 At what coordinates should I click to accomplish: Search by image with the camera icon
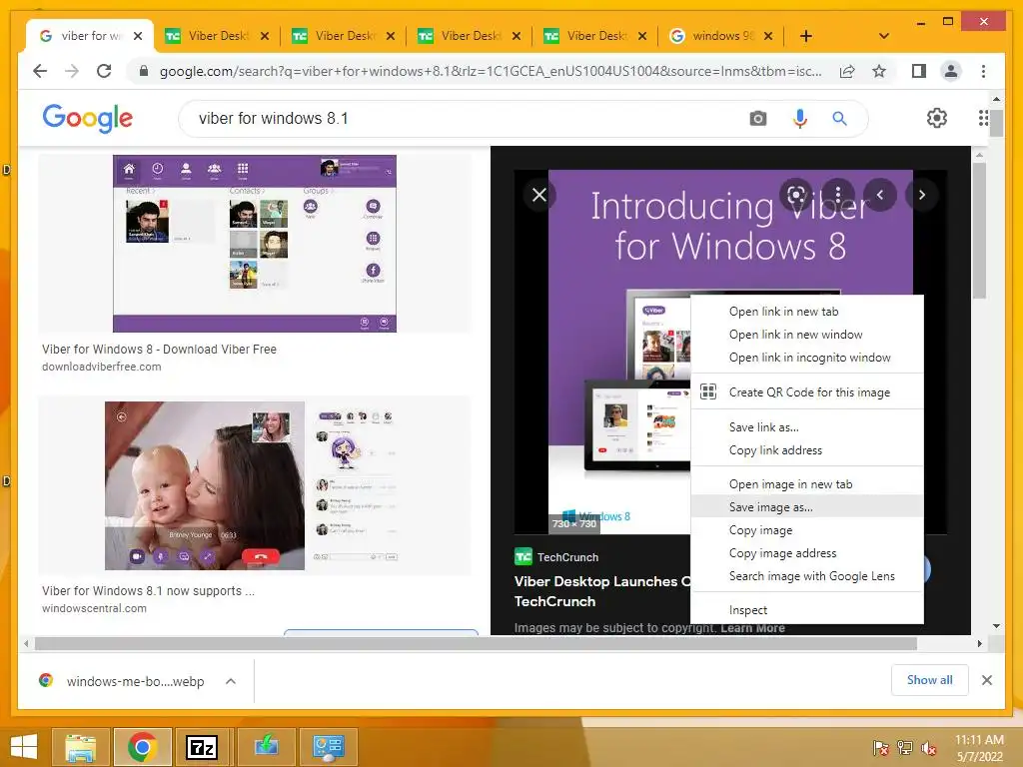(757, 119)
